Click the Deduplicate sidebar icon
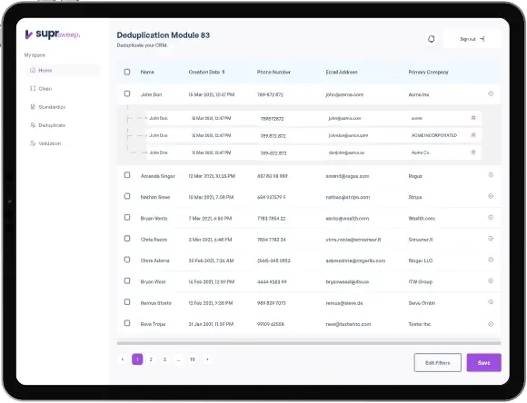 tap(33, 125)
